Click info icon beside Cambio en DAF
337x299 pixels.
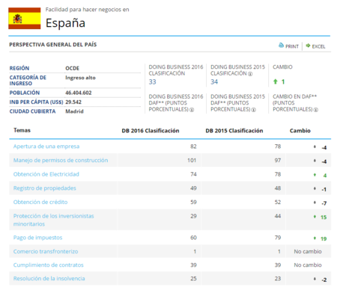coord(316,110)
